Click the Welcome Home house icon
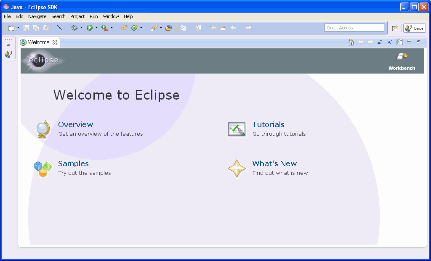This screenshot has width=431, height=261. pyautogui.click(x=351, y=42)
